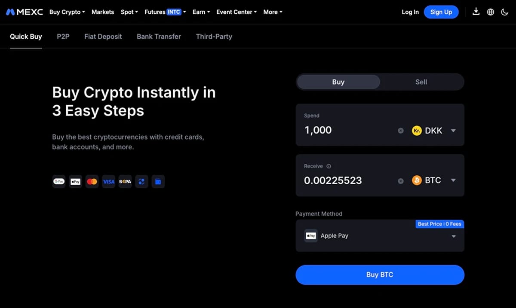Click the Google Pay payment icon
Screen dimensions: 516x308
59,182
